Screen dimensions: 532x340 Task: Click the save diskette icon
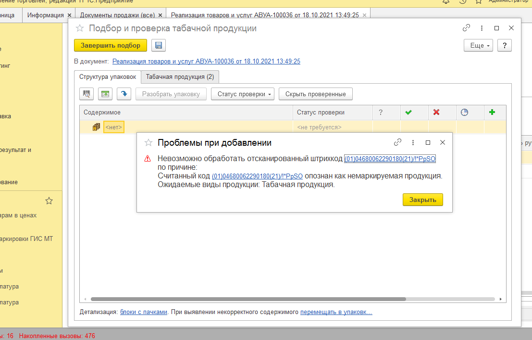(159, 45)
